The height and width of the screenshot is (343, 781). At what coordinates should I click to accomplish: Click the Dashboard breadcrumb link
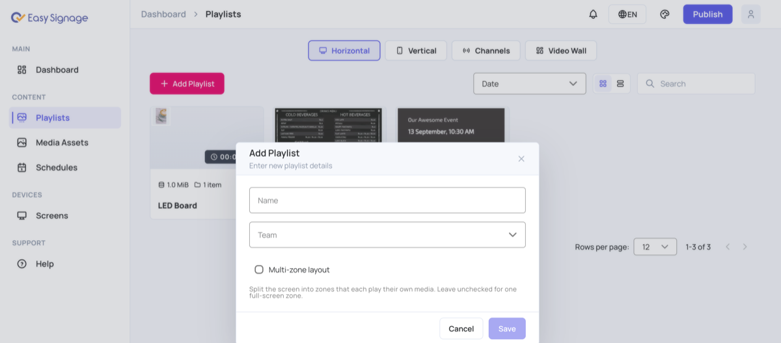coord(163,14)
